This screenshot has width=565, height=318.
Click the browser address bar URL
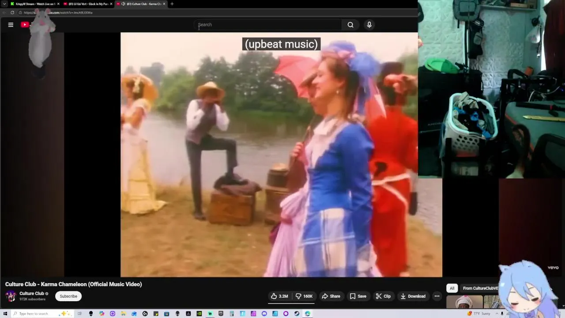pyautogui.click(x=58, y=12)
